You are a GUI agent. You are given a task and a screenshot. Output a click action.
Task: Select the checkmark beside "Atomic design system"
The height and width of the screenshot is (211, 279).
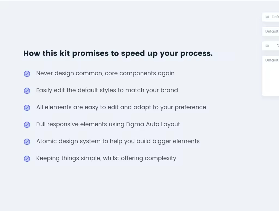27,142
